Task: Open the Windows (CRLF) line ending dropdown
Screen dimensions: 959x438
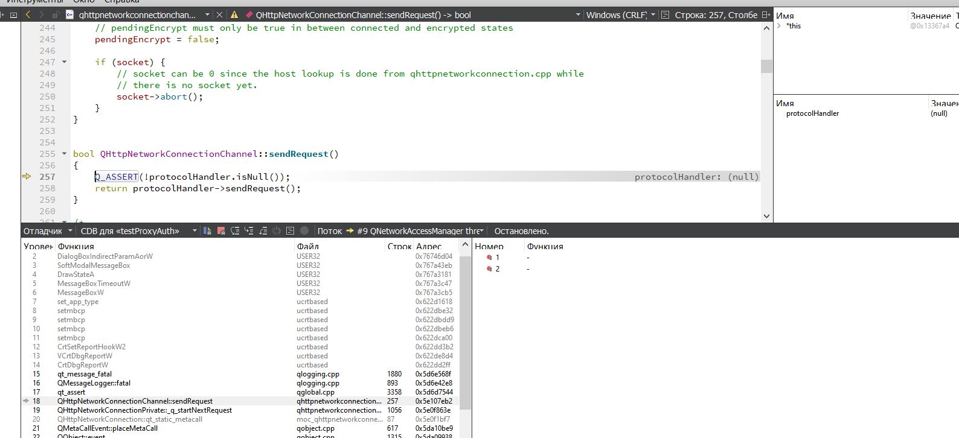Action: (620, 14)
